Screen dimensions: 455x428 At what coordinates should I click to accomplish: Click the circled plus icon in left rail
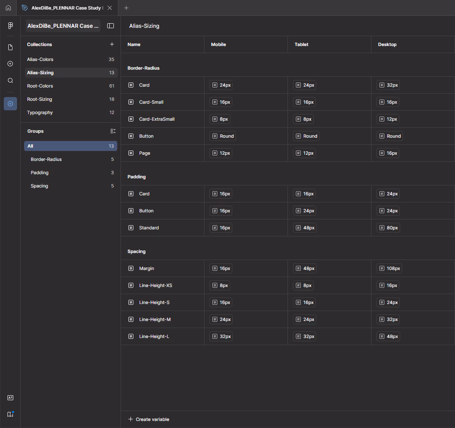(x=10, y=64)
